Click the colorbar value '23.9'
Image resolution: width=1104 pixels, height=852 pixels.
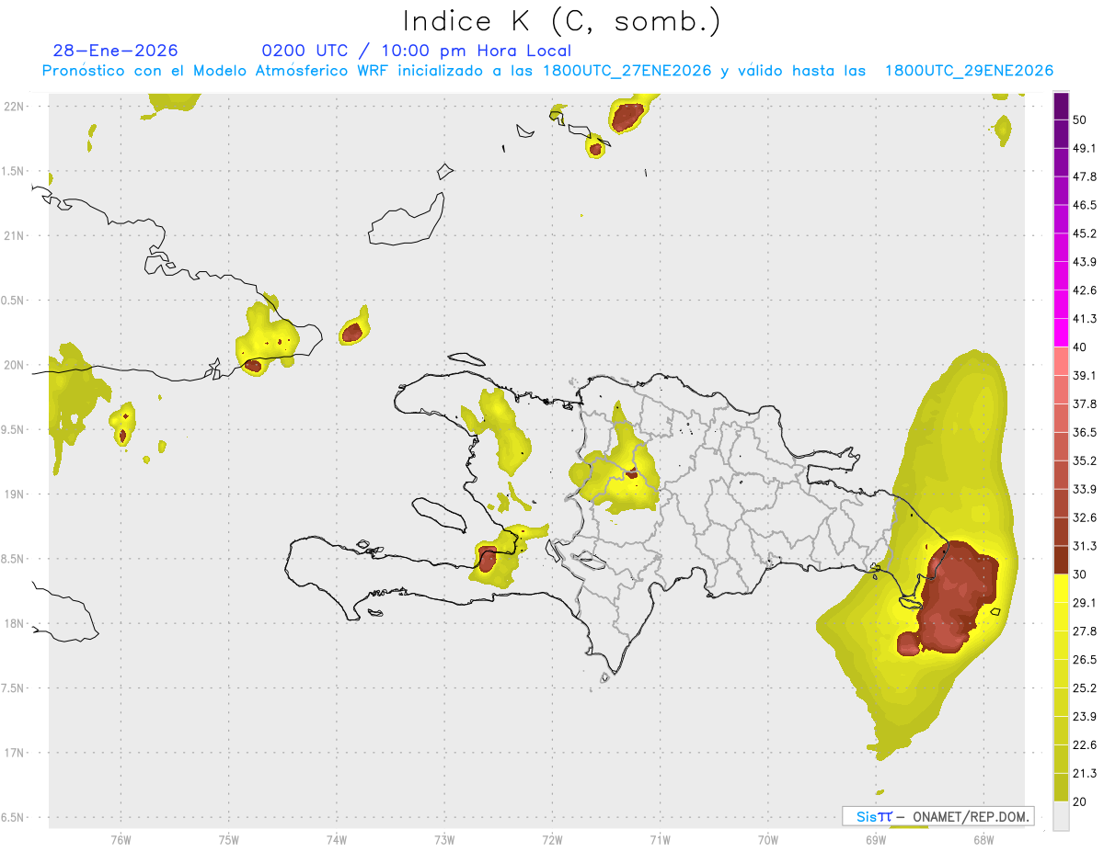pyautogui.click(x=1085, y=717)
